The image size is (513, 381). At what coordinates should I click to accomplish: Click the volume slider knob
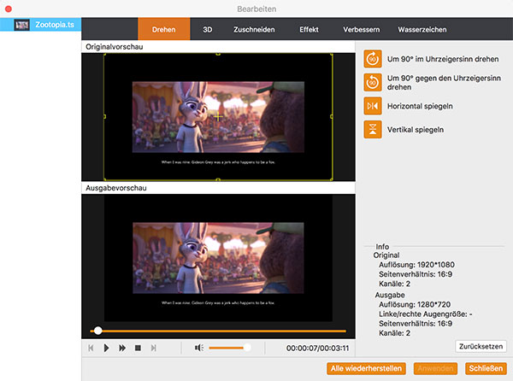click(x=247, y=348)
